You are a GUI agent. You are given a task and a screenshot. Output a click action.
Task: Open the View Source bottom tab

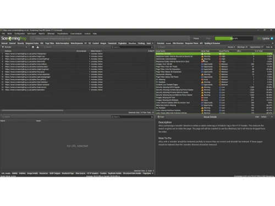[x=80, y=173]
